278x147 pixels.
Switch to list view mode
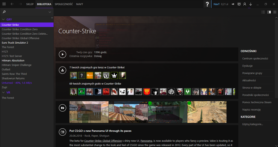point(263,12)
